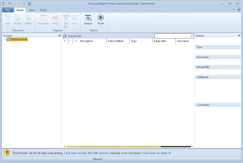The image size is (243, 163).
Task: Click the help icon at ribbon right
Action: (x=239, y=10)
